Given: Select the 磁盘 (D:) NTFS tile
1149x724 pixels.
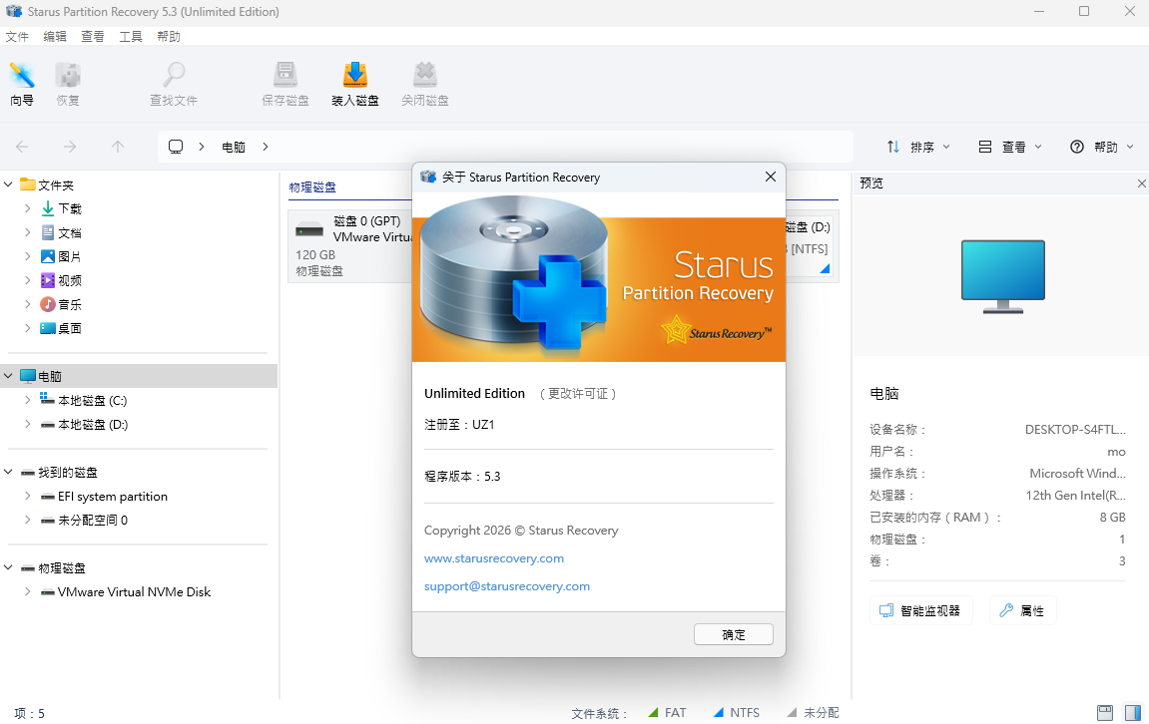Looking at the screenshot, I should point(812,246).
